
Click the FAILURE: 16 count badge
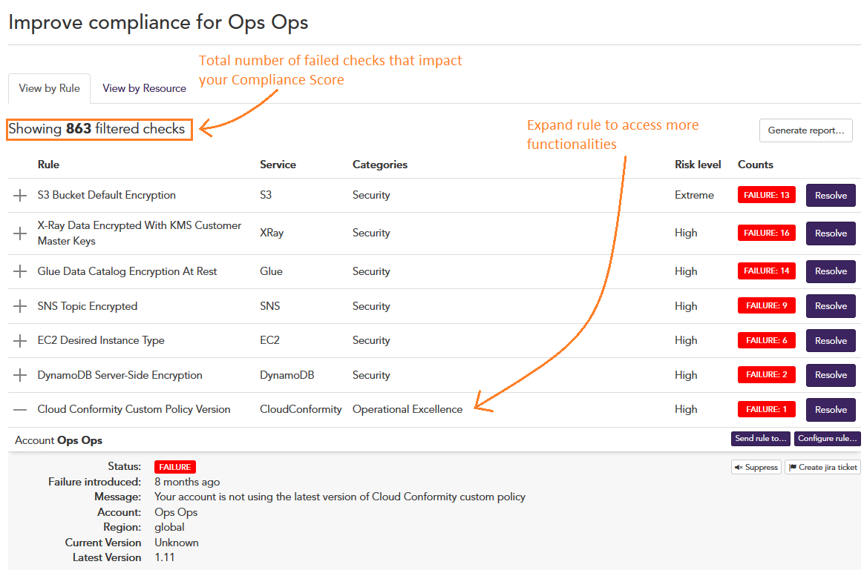click(x=767, y=233)
